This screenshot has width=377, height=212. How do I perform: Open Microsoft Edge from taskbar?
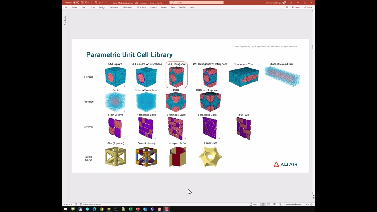(95, 209)
